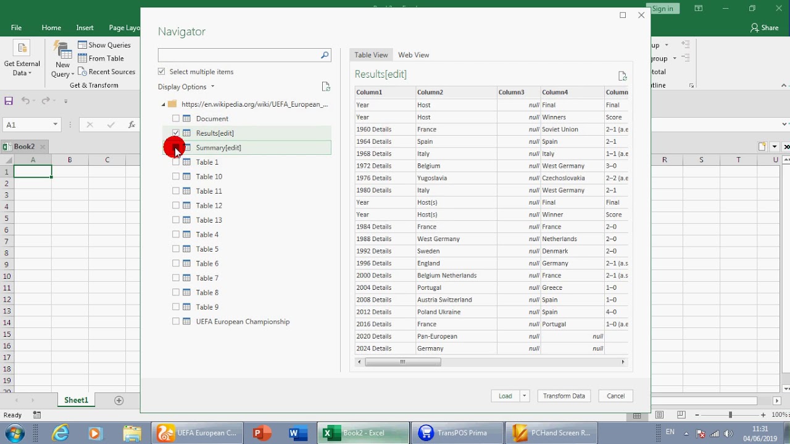Collapse the wikipedia URL folder node
Image resolution: width=790 pixels, height=444 pixels.
point(164,104)
